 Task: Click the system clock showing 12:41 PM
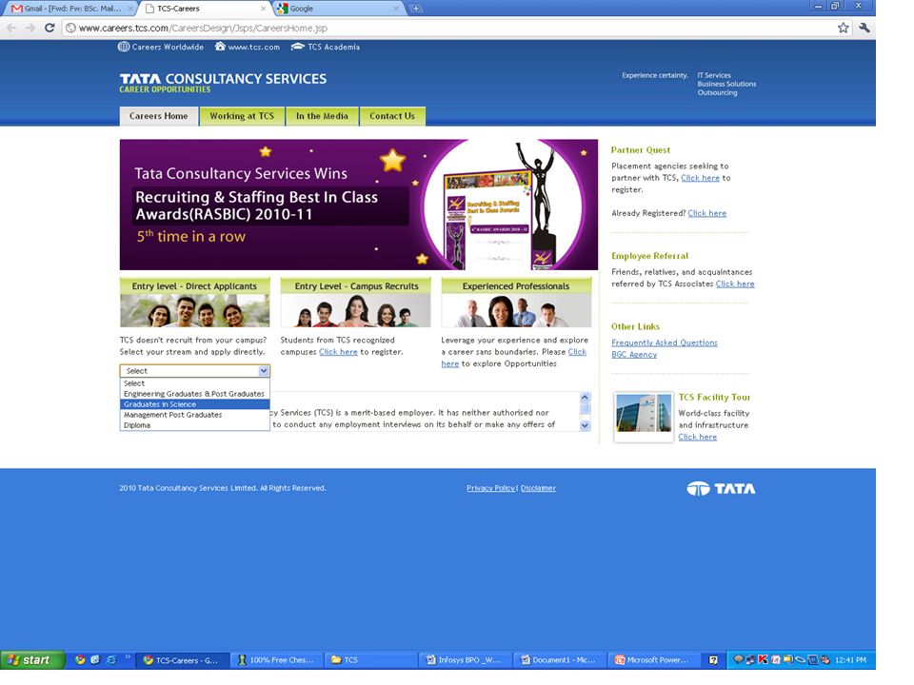850,660
